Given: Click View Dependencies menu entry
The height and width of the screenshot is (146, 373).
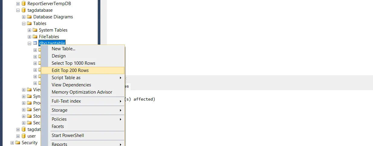Looking at the screenshot, I should pos(71,85).
